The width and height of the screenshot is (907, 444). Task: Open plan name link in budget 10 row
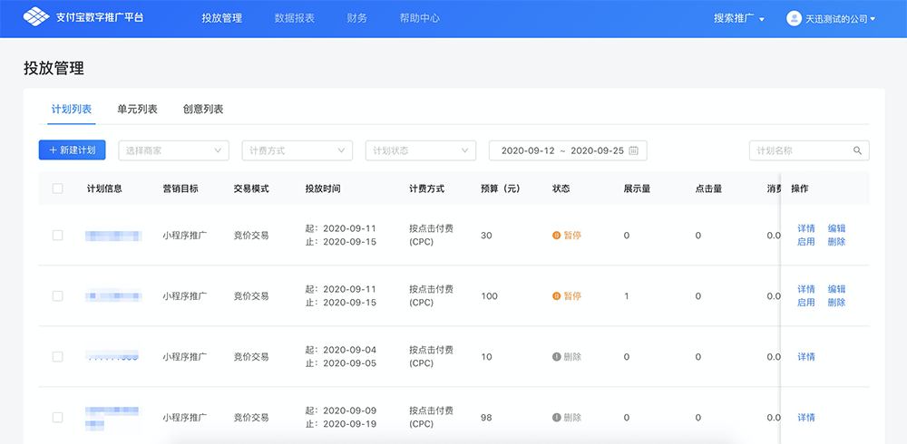(x=112, y=356)
